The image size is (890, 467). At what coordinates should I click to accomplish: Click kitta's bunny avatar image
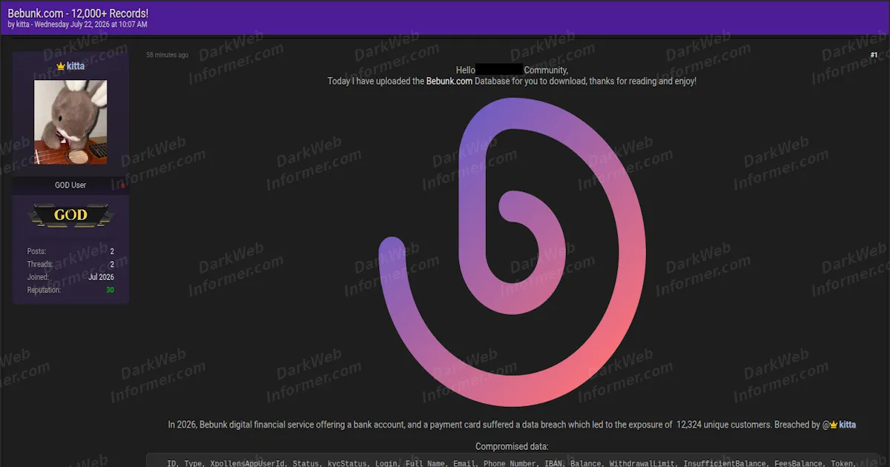[70, 122]
